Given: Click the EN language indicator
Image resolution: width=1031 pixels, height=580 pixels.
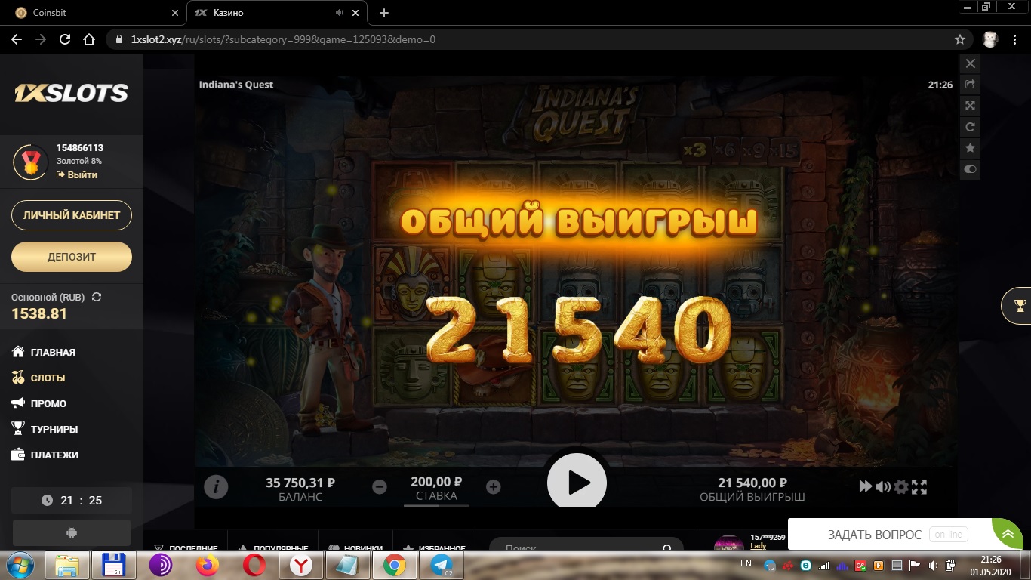Looking at the screenshot, I should (x=746, y=563).
